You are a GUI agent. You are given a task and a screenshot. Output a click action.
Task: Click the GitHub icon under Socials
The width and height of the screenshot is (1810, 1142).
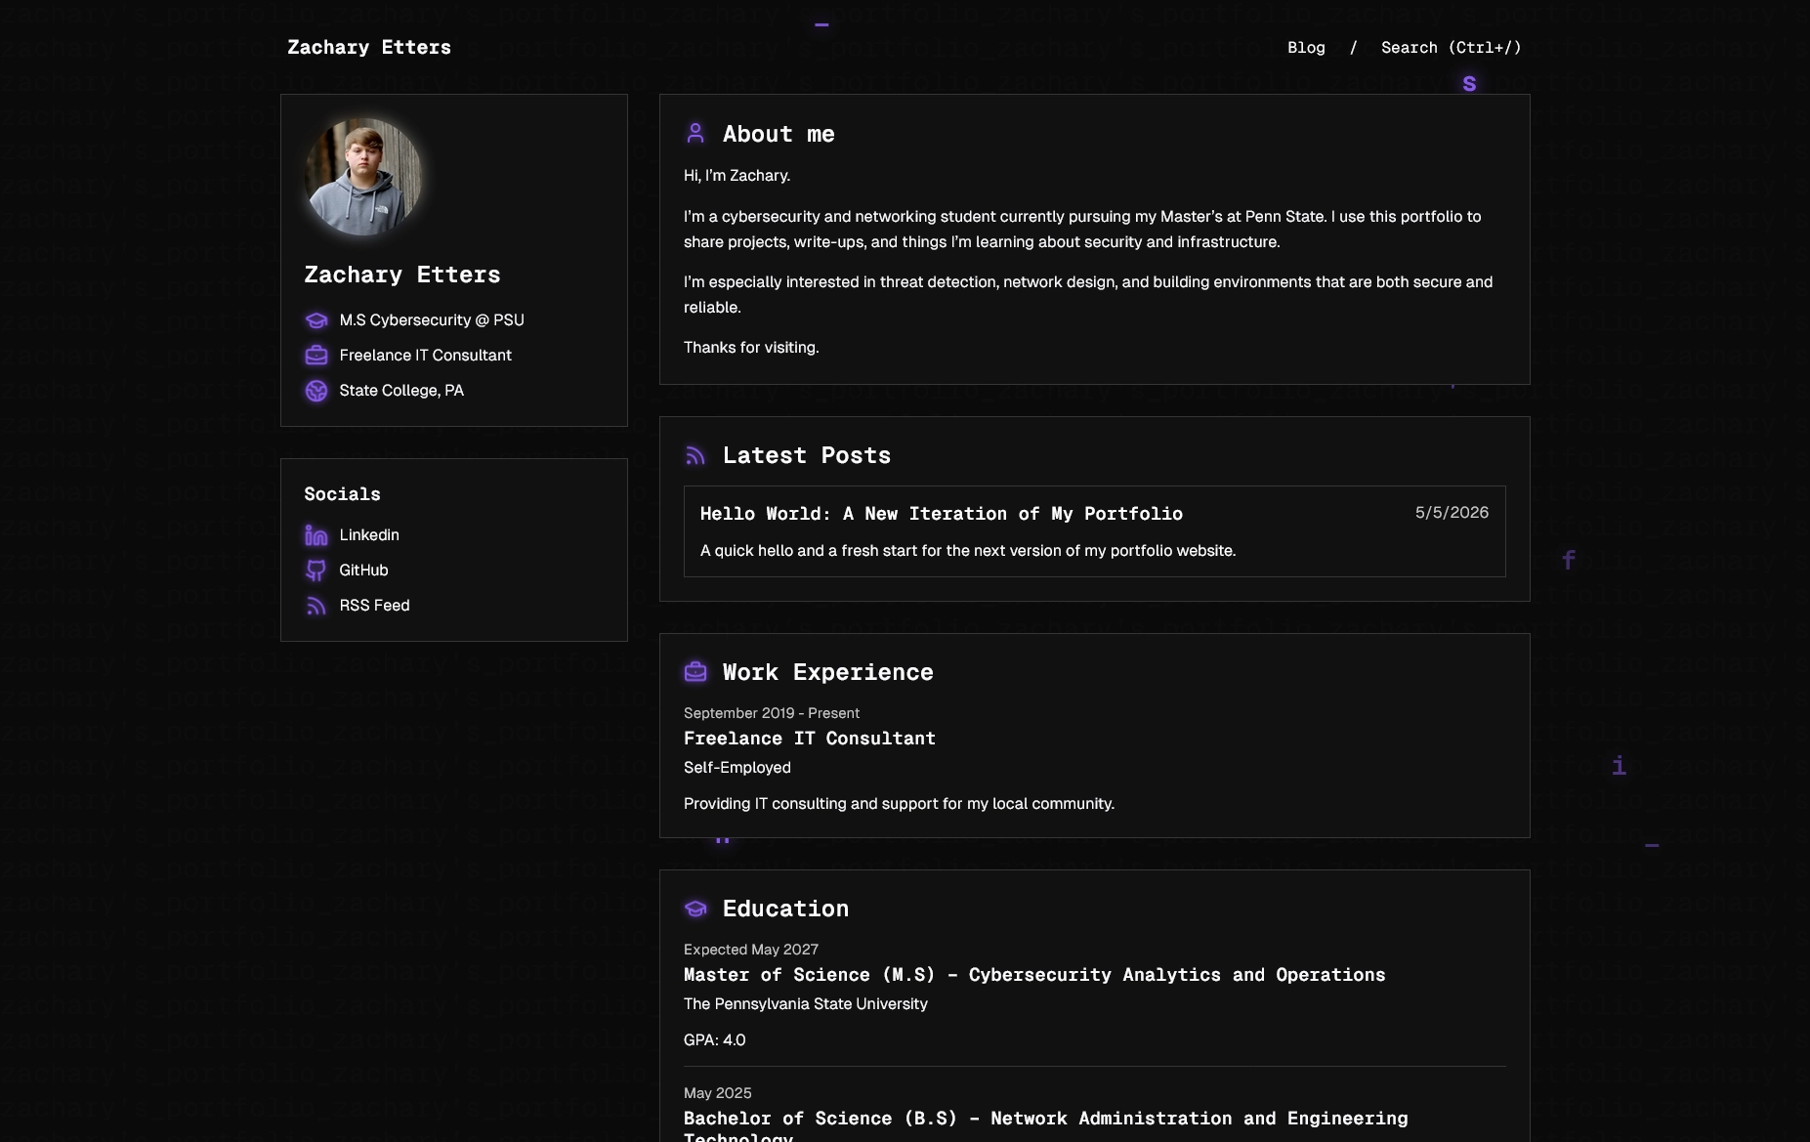tap(316, 571)
